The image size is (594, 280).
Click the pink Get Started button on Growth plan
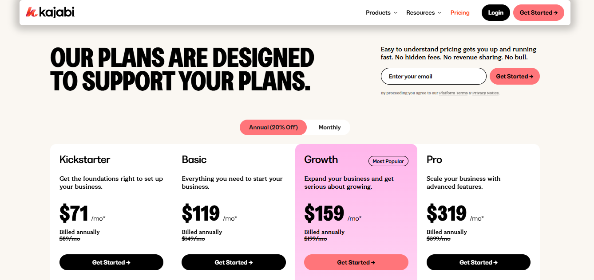tap(356, 262)
